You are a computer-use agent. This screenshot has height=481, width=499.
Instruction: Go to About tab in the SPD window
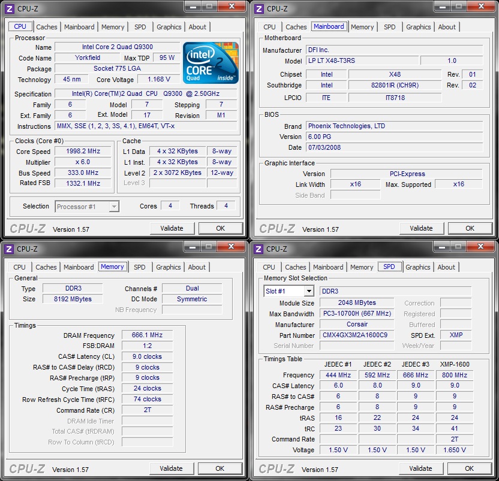(x=446, y=267)
